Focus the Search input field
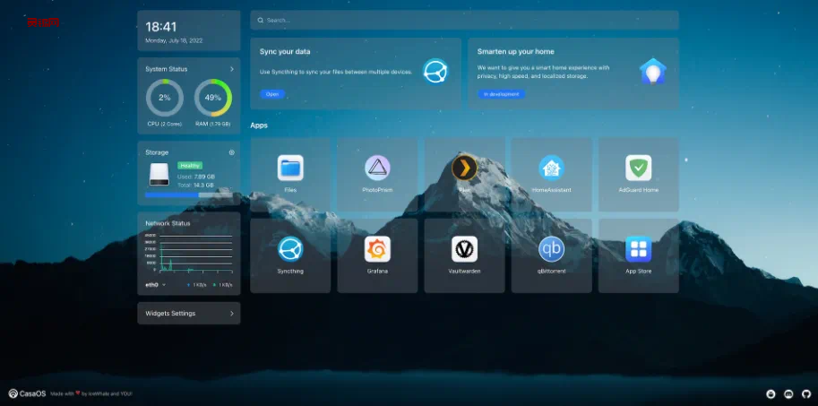 tap(464, 20)
